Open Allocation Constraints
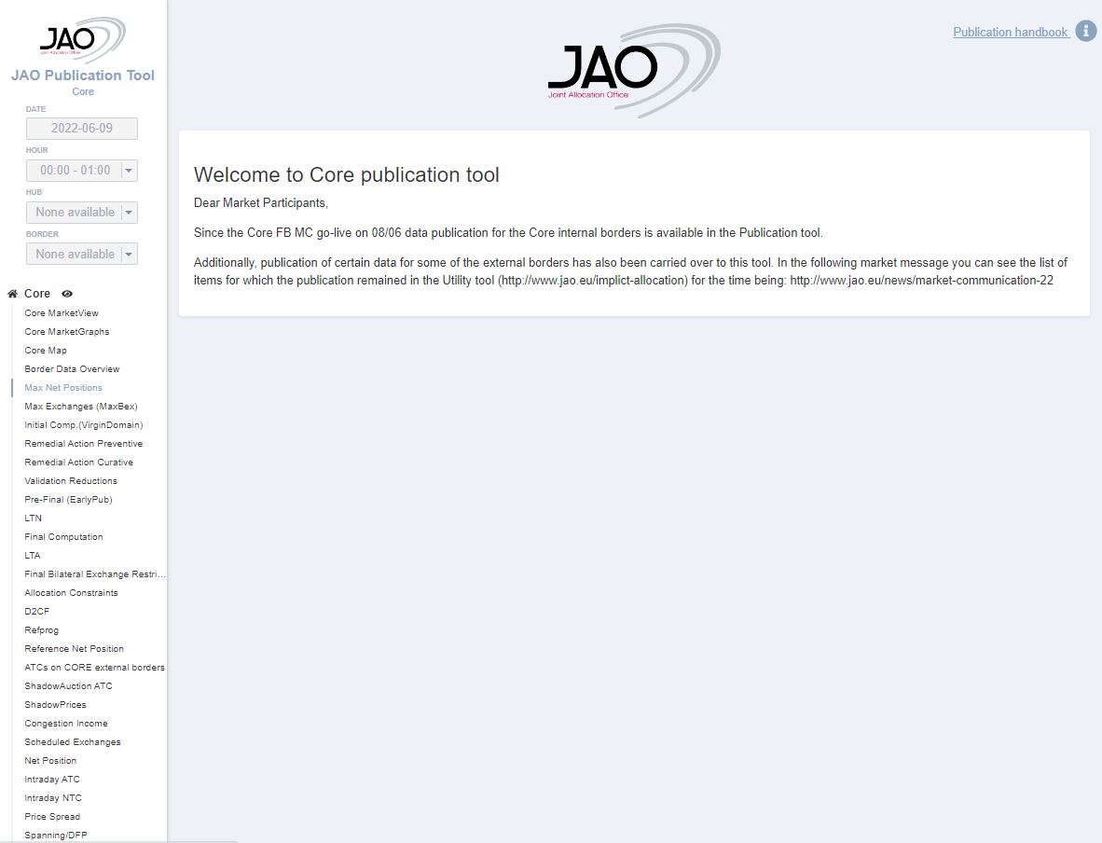 click(x=71, y=593)
